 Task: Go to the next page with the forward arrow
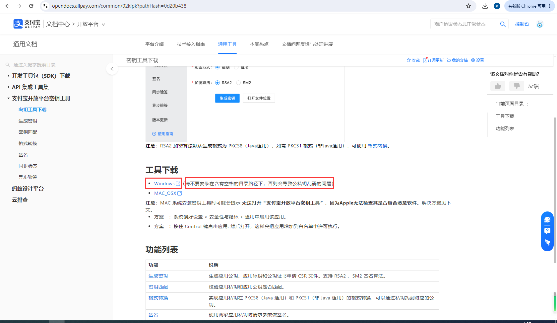19,6
